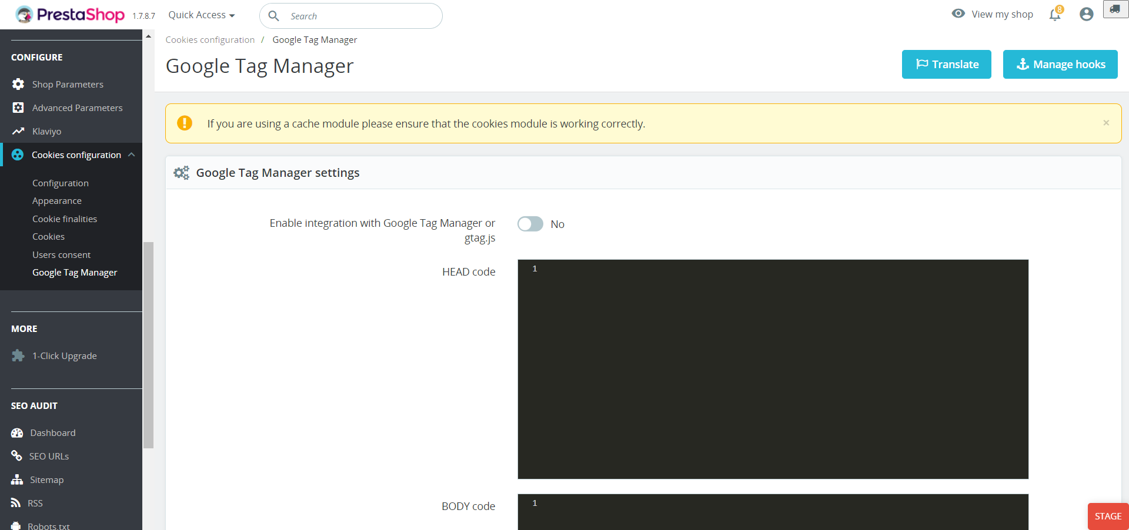This screenshot has width=1129, height=530.
Task: Open Cookie finalities submenu item
Action: coord(65,219)
